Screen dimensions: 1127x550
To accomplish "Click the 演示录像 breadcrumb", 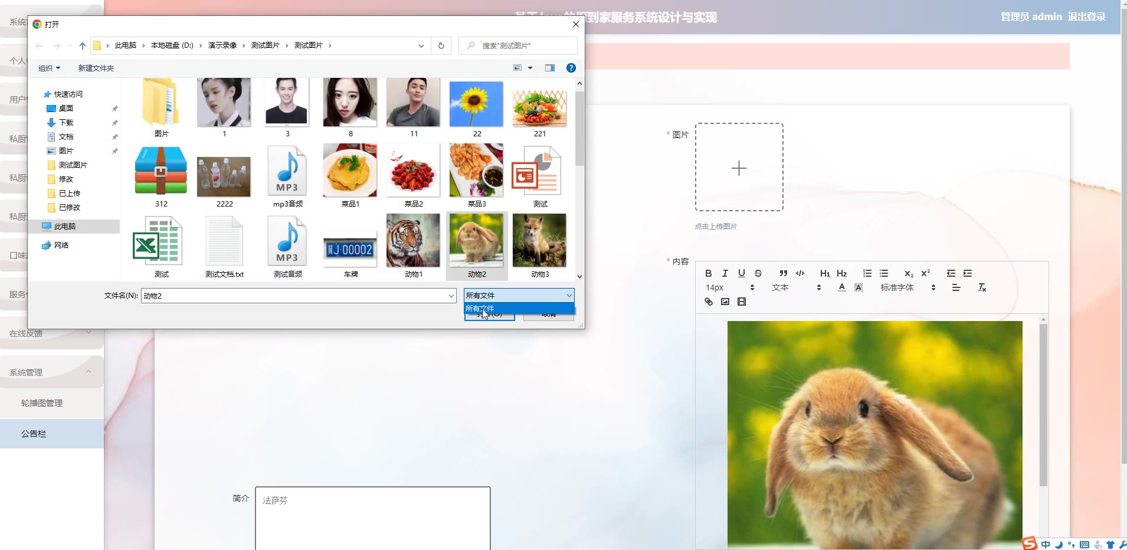I will pos(222,45).
